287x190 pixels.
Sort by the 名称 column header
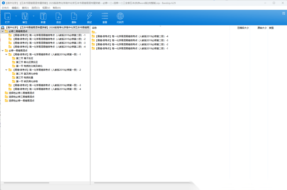click(95, 28)
